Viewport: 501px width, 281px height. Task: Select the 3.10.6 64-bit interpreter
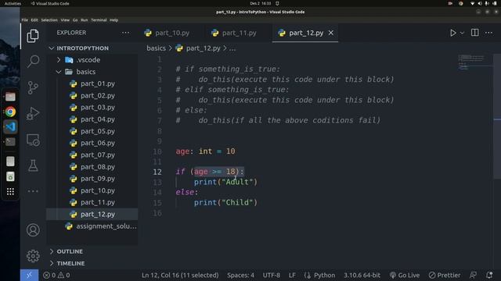point(362,275)
